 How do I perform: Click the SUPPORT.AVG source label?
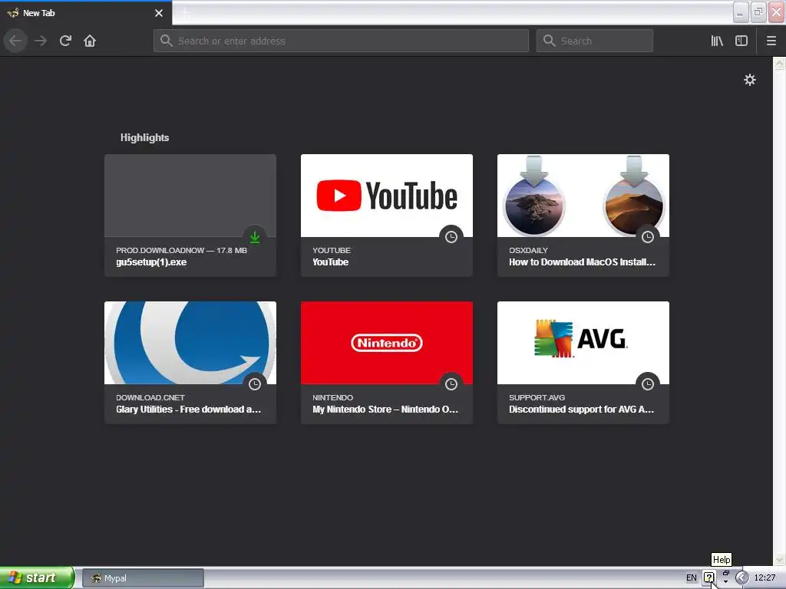(537, 397)
